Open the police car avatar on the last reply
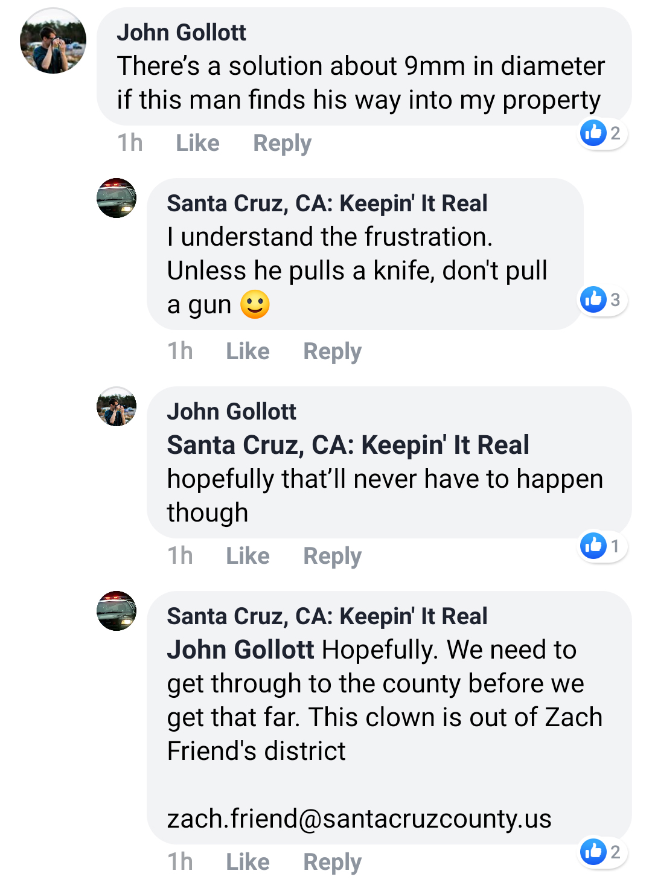 coord(117,611)
